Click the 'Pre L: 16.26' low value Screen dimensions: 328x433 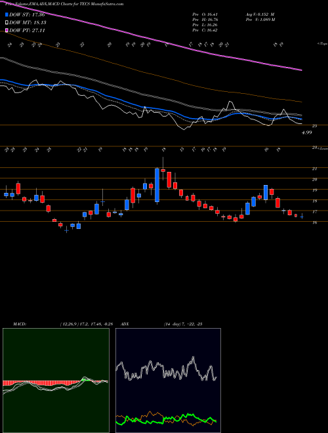205,25
